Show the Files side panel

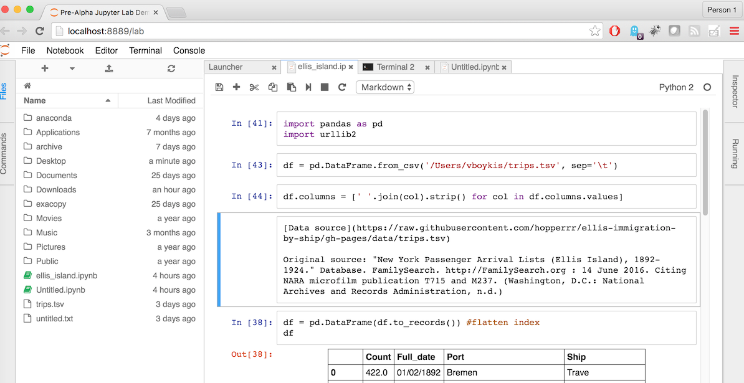4,91
